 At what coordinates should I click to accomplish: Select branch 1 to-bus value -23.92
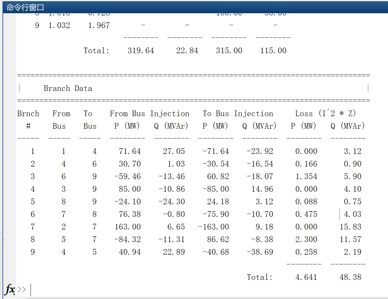[x=260, y=151]
